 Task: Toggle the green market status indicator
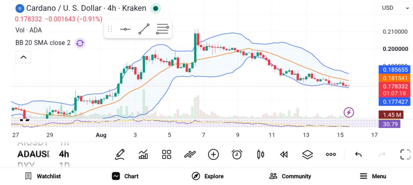(155, 8)
